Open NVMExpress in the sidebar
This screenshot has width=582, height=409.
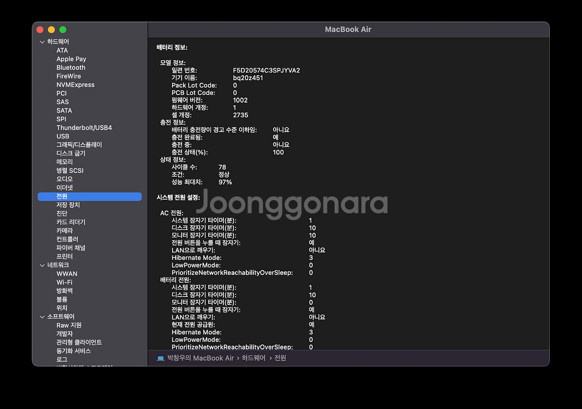click(75, 85)
